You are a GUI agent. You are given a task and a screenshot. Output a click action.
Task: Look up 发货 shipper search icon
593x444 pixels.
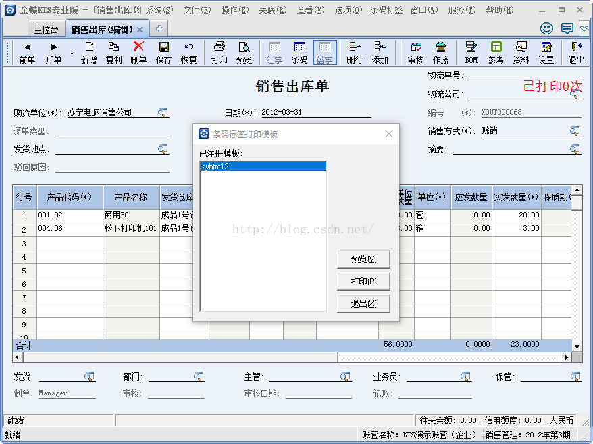89,377
